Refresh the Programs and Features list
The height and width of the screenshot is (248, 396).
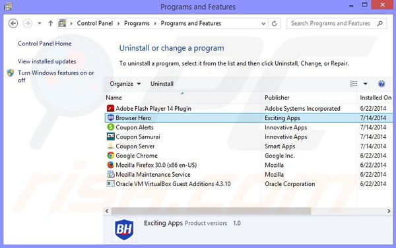275,24
